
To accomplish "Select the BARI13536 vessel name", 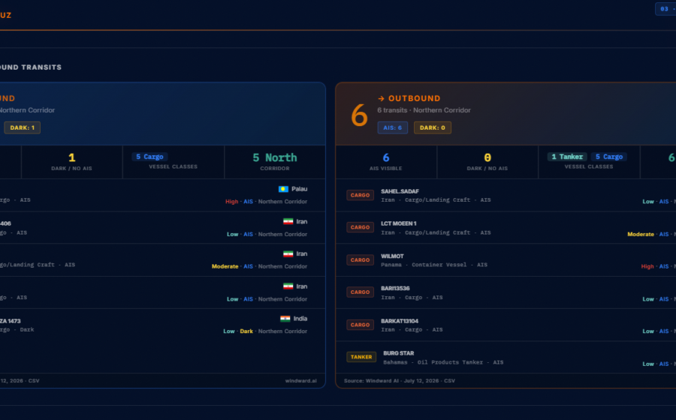I will 395,288.
